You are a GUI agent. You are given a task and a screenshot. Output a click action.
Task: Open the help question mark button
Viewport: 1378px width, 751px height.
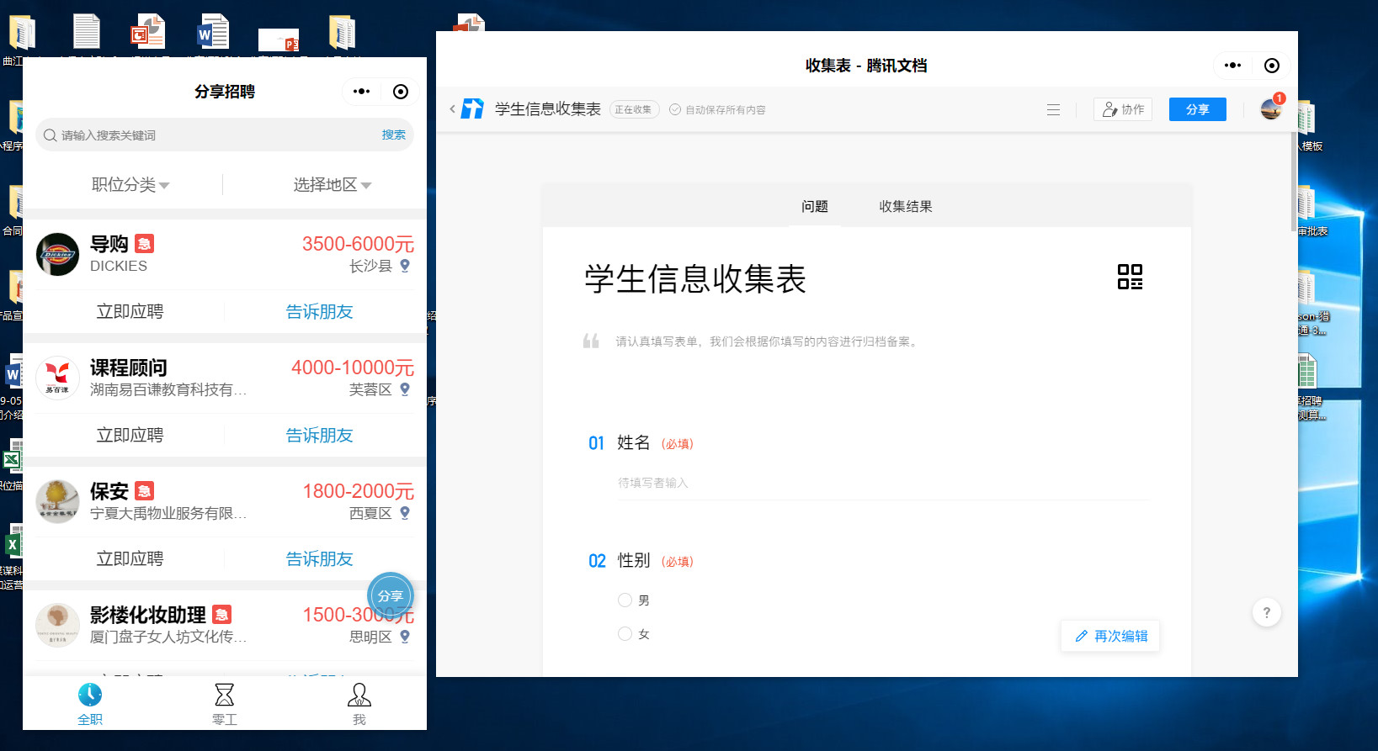tap(1266, 613)
